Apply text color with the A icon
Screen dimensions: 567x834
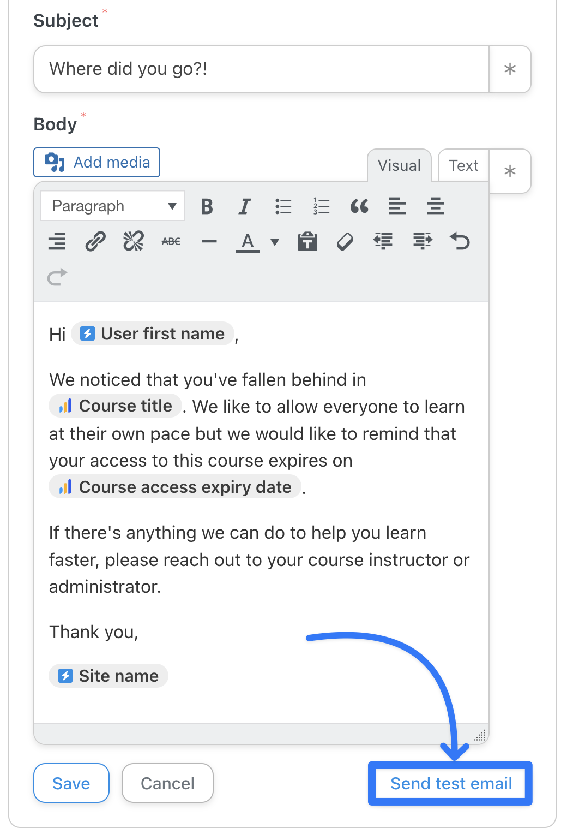[248, 241]
